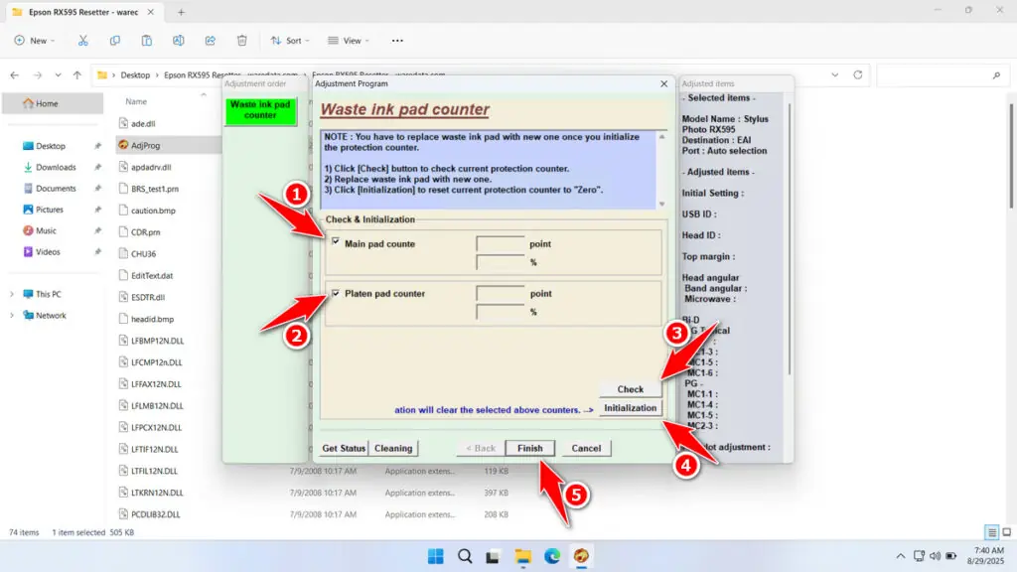The width and height of the screenshot is (1017, 572).
Task: Click the volume icon in system tray
Action: pos(935,556)
